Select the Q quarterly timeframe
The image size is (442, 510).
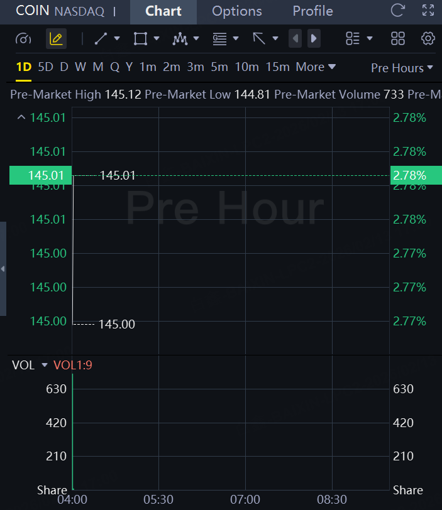114,67
